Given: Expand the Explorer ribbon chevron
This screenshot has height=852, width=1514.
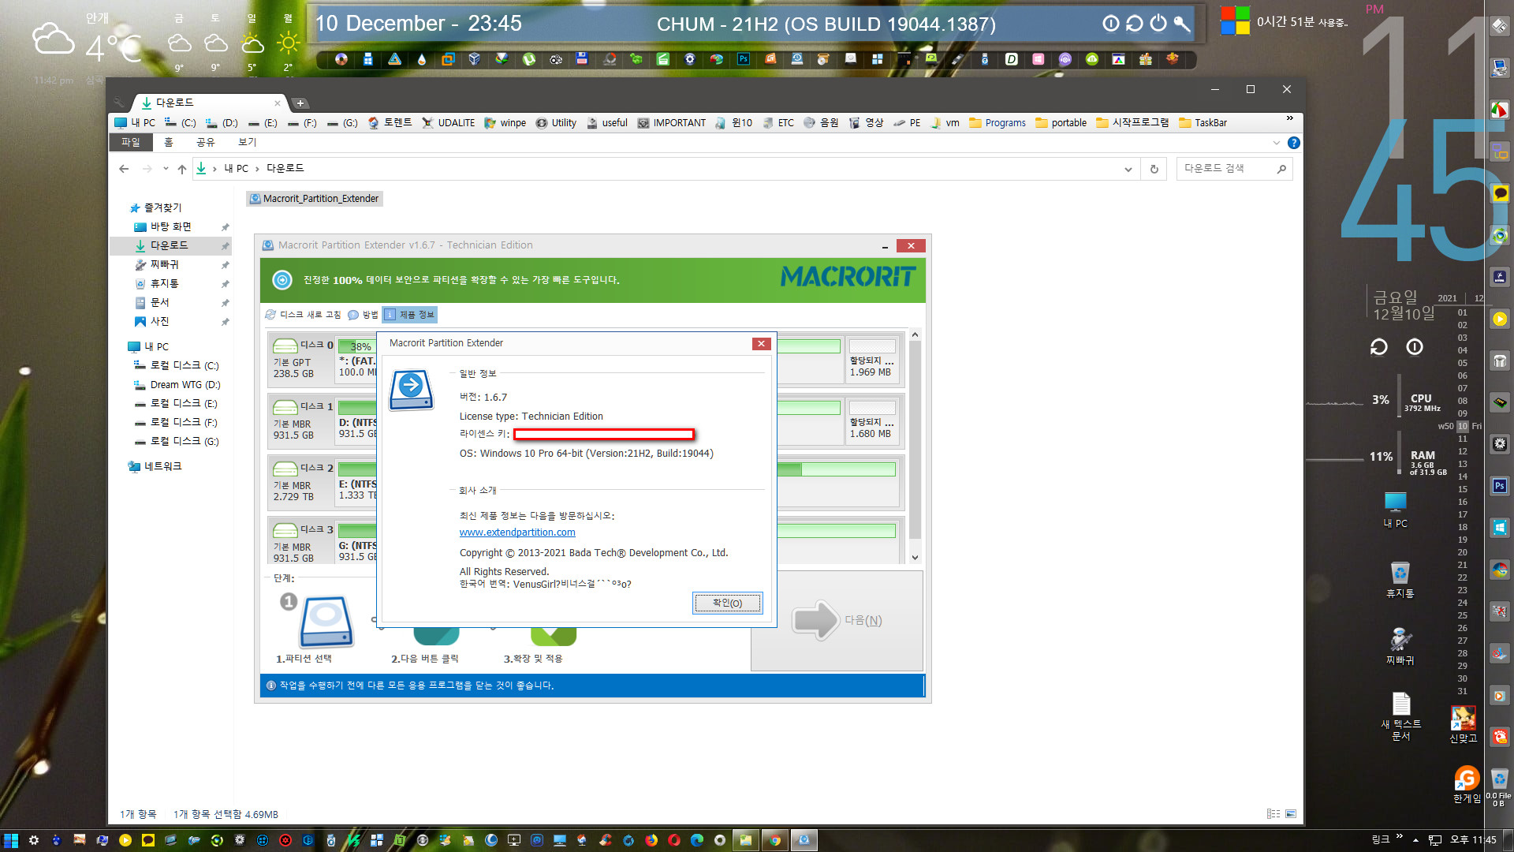Looking at the screenshot, I should [x=1276, y=143].
